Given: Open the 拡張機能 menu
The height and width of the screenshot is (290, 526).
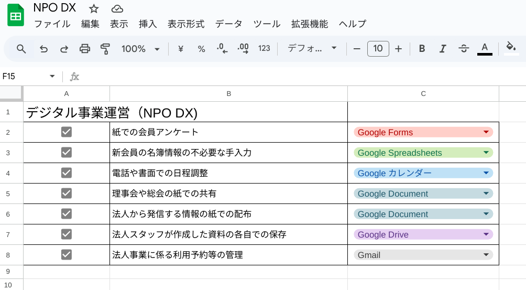Looking at the screenshot, I should pos(310,24).
